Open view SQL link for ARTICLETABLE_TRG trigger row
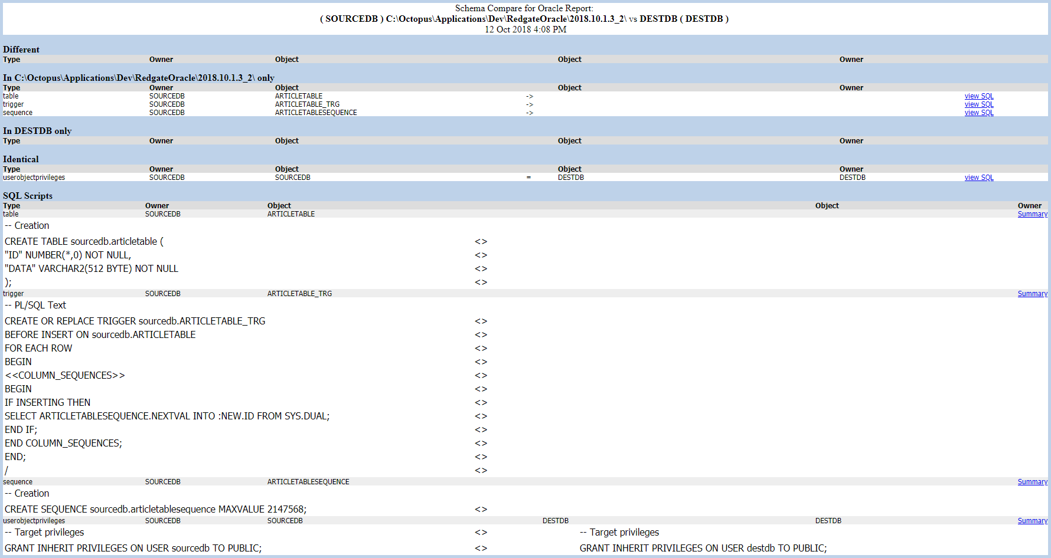1051x558 pixels. click(978, 104)
